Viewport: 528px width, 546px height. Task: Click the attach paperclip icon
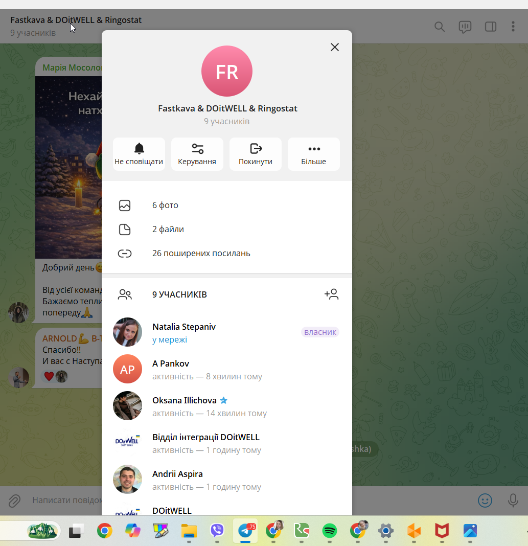pos(15,500)
